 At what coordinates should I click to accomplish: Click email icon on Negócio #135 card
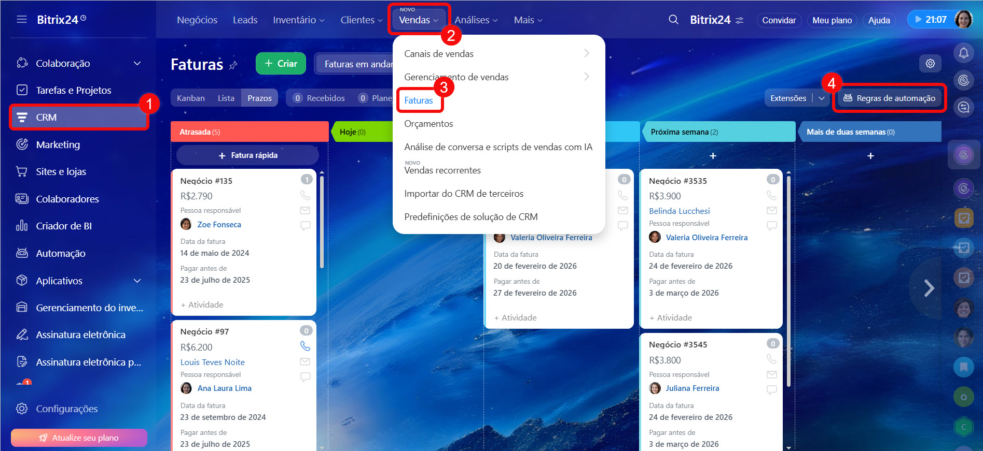coord(305,210)
